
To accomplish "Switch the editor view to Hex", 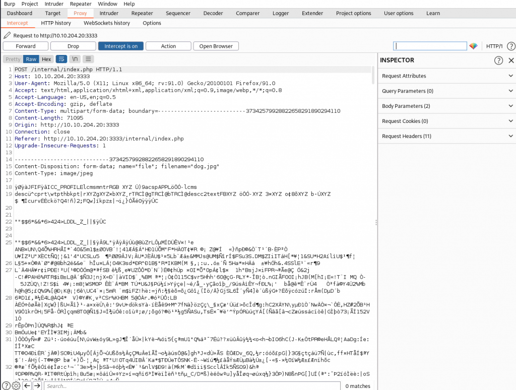I will click(46, 59).
